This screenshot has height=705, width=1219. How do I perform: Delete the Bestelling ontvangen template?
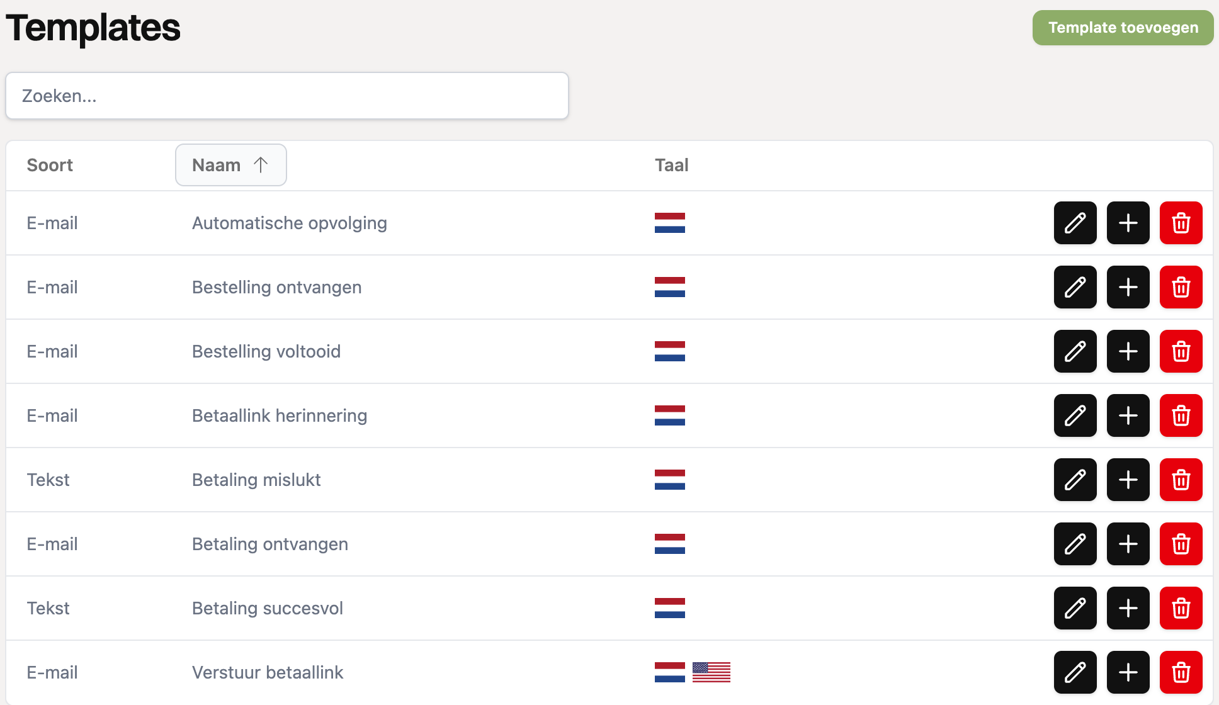point(1181,287)
